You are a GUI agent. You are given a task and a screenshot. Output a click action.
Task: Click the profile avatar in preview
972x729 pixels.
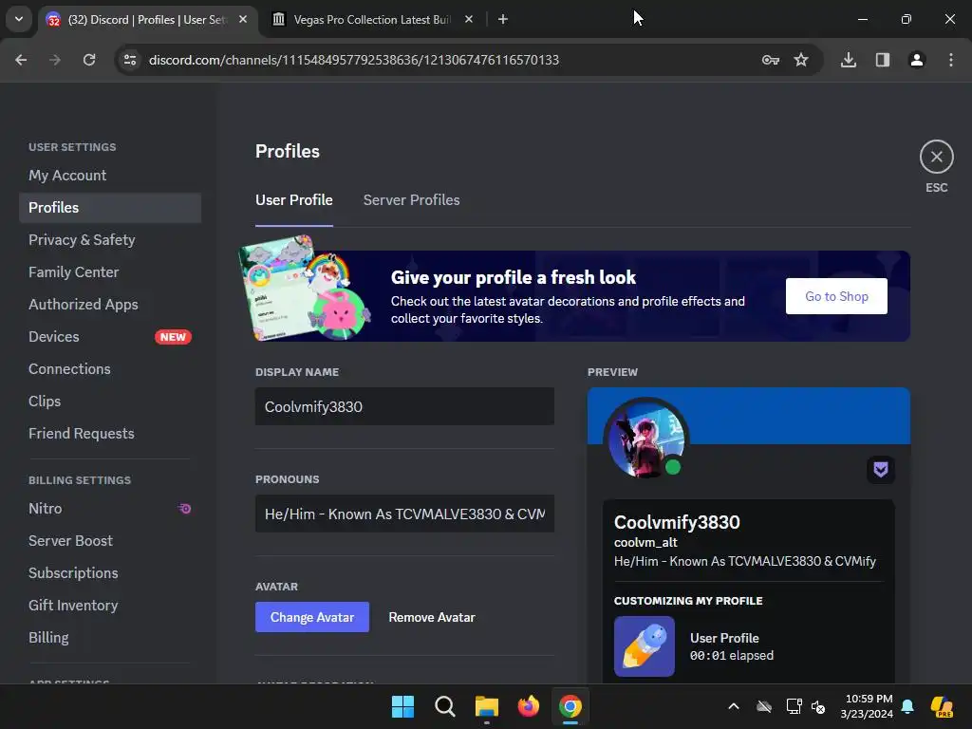coord(646,439)
